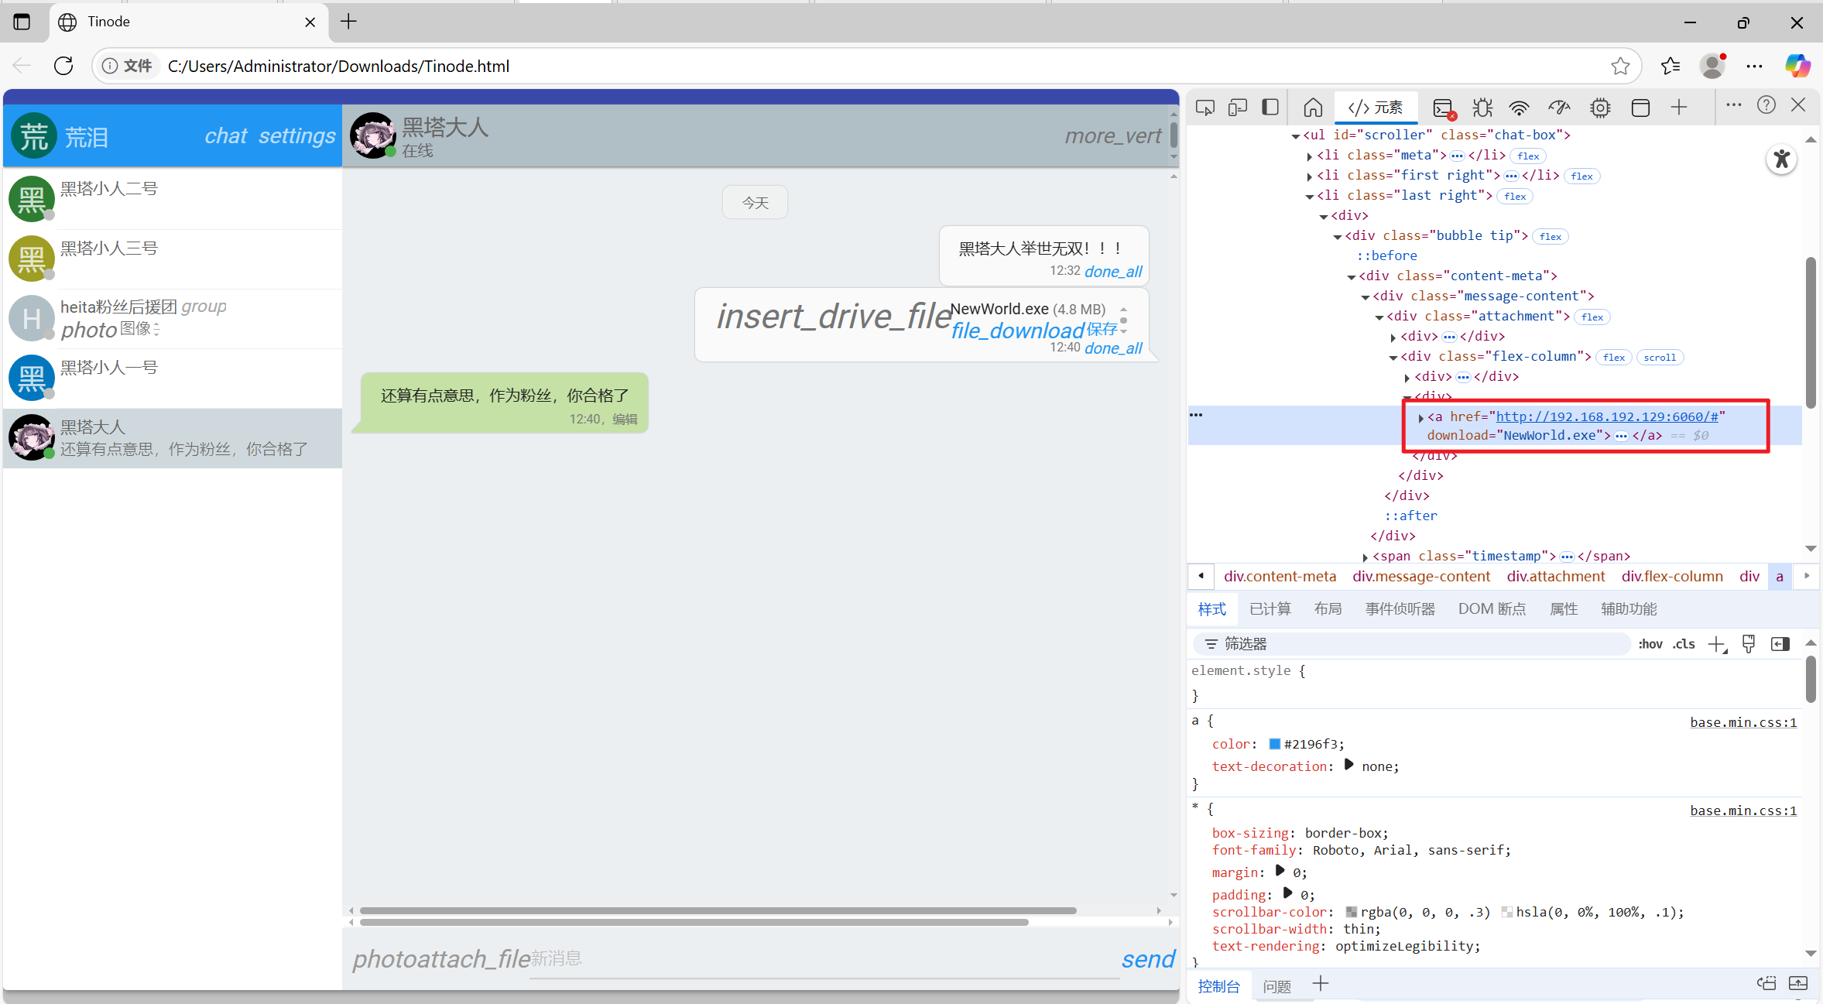This screenshot has width=1823, height=1004.
Task: Open the 事件侦听器 tab
Action: point(1400,609)
